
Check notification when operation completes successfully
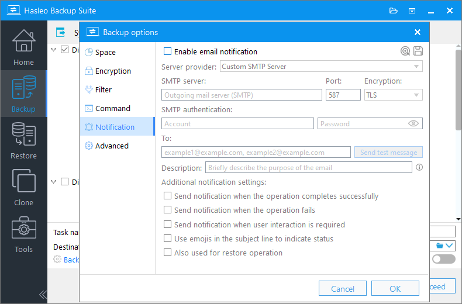[167, 196]
